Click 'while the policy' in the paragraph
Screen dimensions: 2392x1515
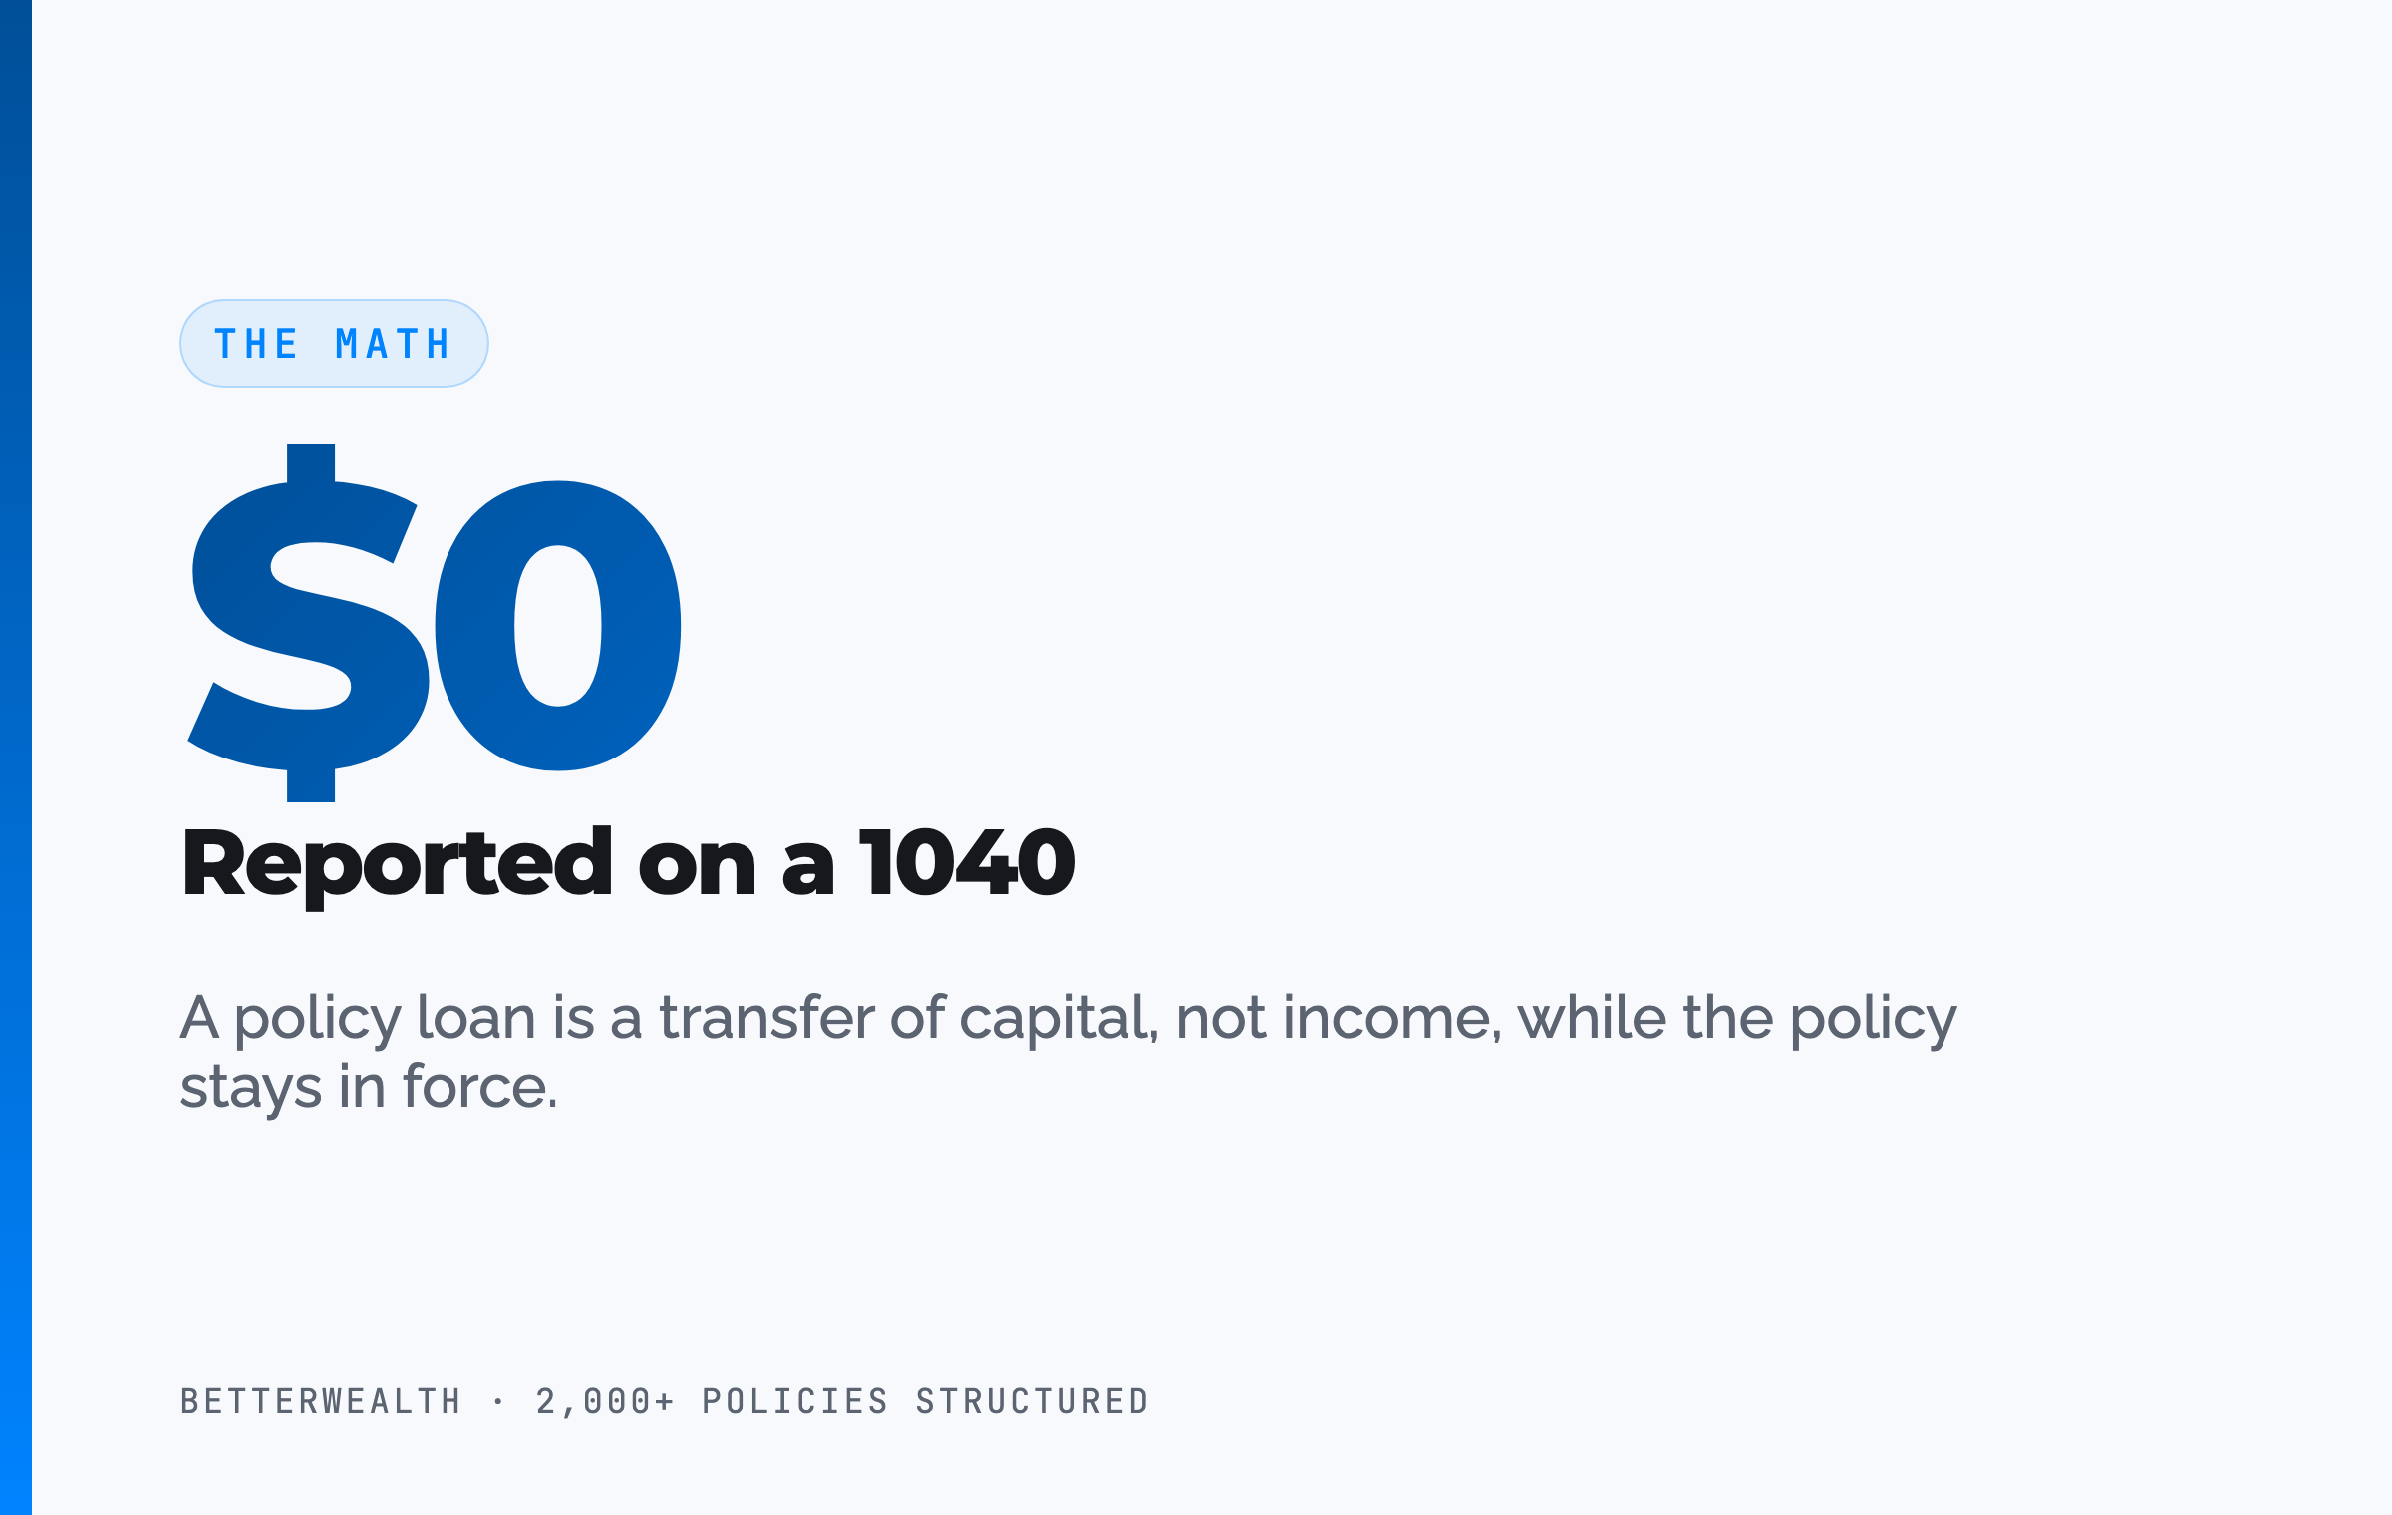pyautogui.click(x=1737, y=1019)
